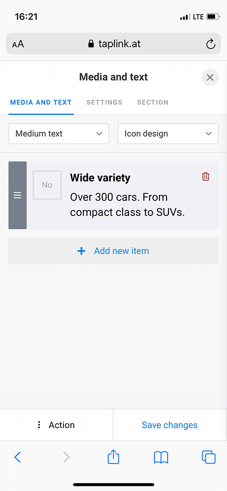Open the Safari share sheet icon
This screenshot has height=491, width=227.
pos(113,457)
